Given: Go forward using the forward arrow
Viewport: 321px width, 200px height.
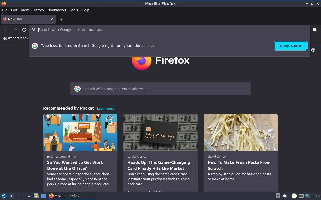Looking at the screenshot, I should coord(15,30).
